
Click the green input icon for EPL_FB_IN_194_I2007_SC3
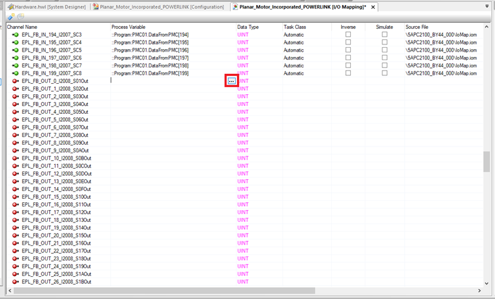tap(15, 35)
